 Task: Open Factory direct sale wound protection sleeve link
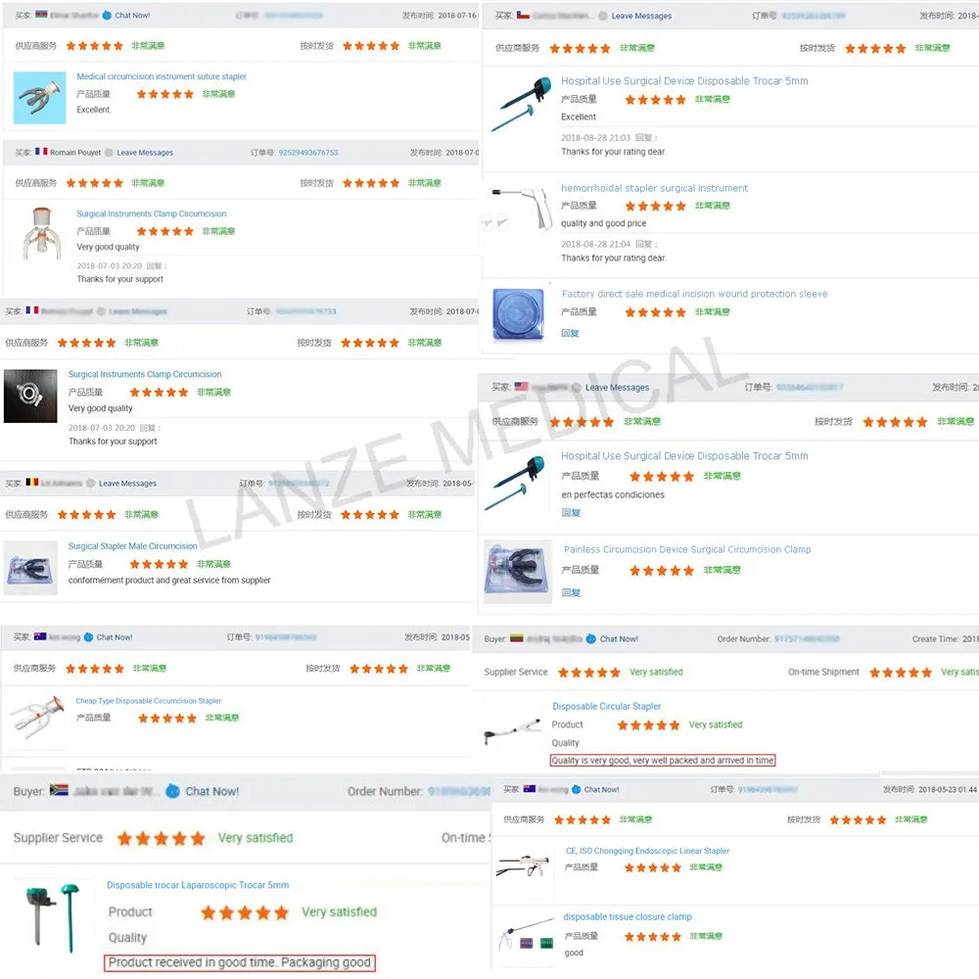(694, 294)
